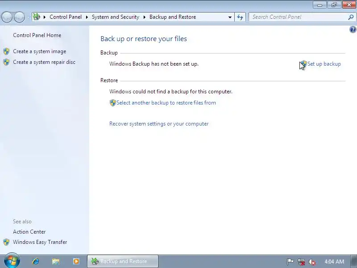This screenshot has height=268, width=357.
Task: Open Action Center link
Action: point(29,232)
